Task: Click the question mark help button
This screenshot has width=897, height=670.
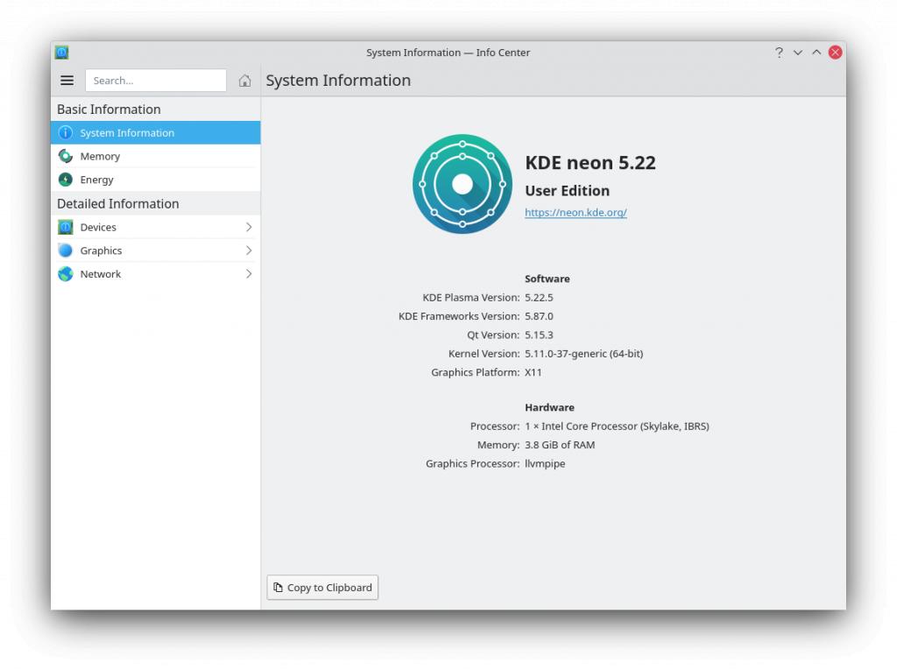Action: click(779, 53)
